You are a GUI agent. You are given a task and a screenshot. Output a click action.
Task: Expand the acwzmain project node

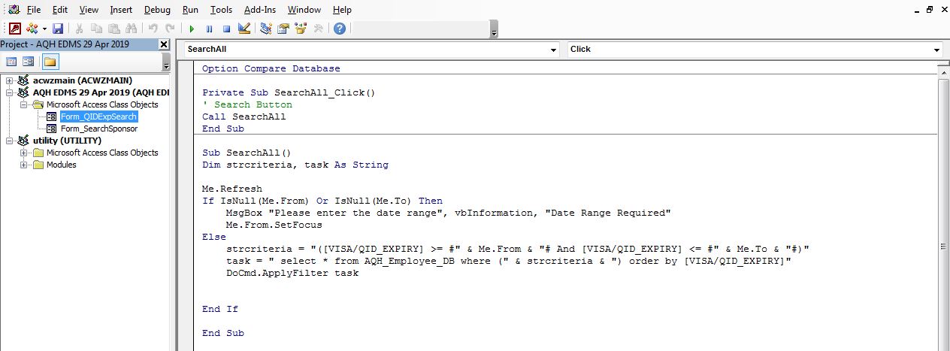pyautogui.click(x=10, y=80)
